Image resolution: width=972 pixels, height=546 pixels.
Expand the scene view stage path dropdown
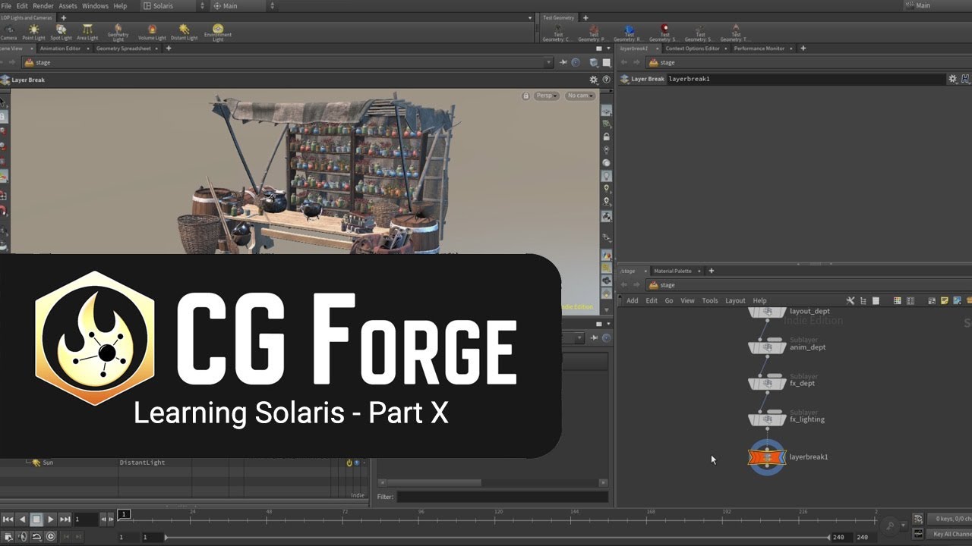point(549,63)
